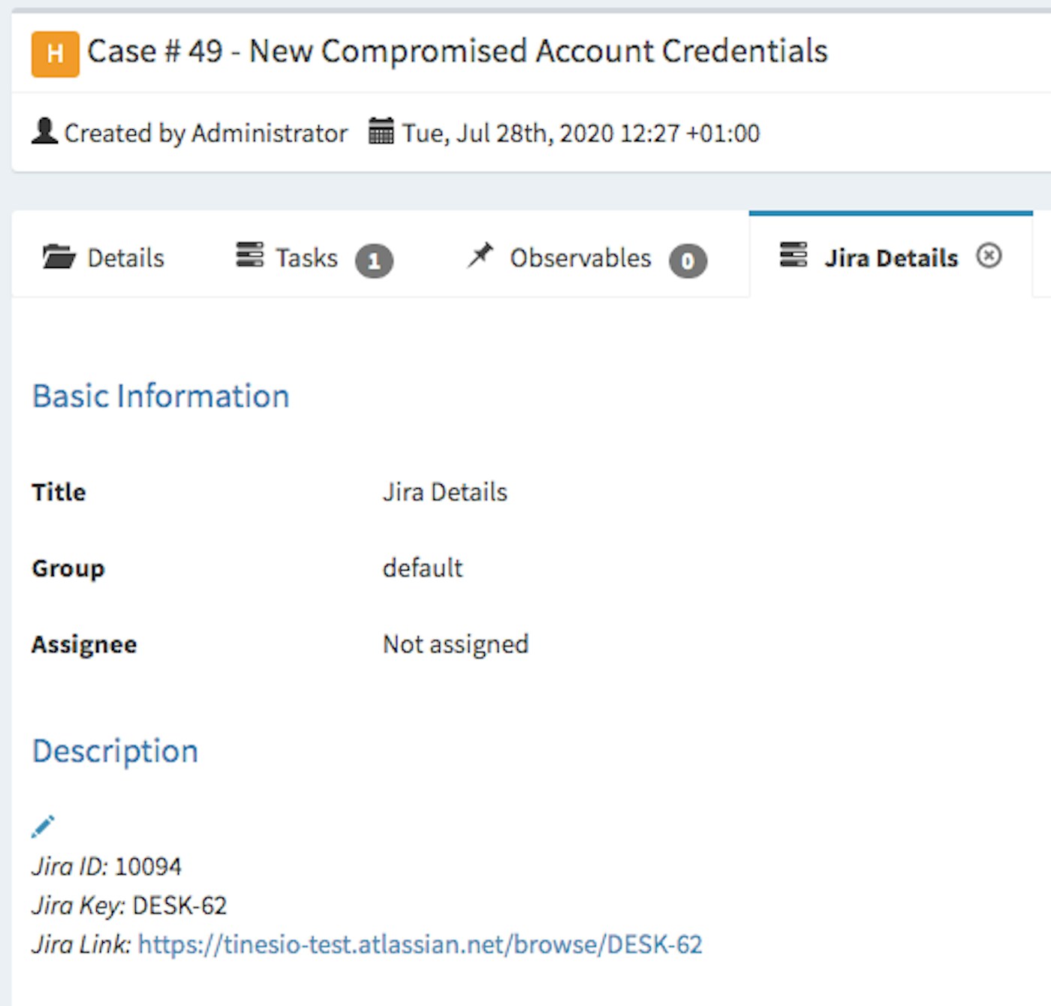Image resolution: width=1051 pixels, height=1006 pixels.
Task: Select the Jira Details tab label
Action: (x=891, y=258)
